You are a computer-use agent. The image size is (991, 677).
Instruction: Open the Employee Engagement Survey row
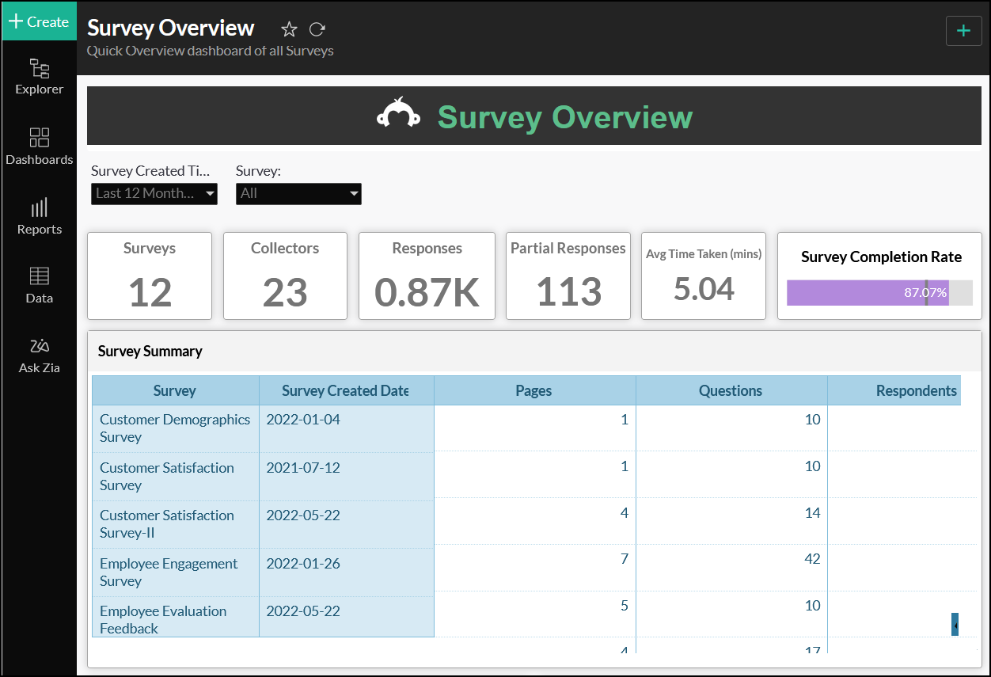(x=169, y=572)
